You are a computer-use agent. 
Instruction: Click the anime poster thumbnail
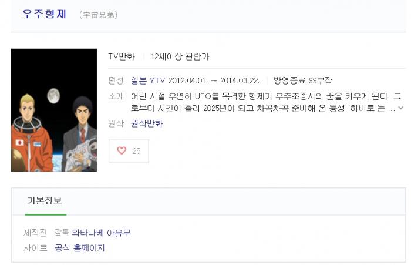[x=54, y=110]
